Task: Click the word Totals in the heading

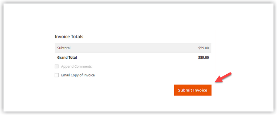Action: pos(77,37)
